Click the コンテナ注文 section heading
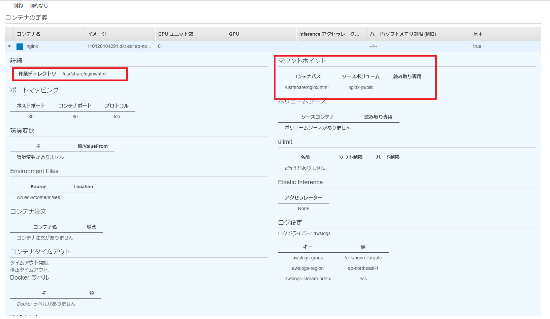 [28, 212]
